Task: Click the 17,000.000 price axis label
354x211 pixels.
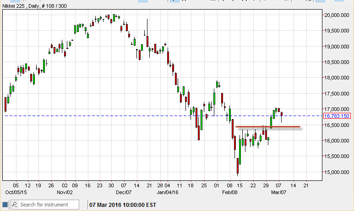Action: (x=337, y=109)
